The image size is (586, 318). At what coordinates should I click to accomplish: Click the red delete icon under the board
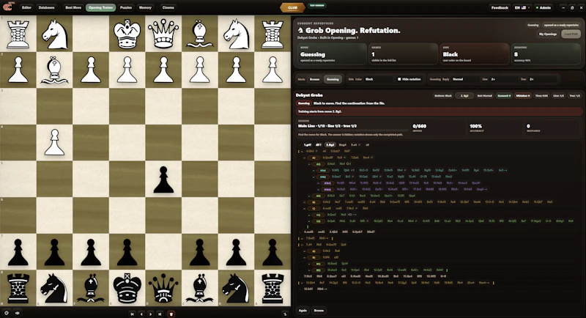171,314
